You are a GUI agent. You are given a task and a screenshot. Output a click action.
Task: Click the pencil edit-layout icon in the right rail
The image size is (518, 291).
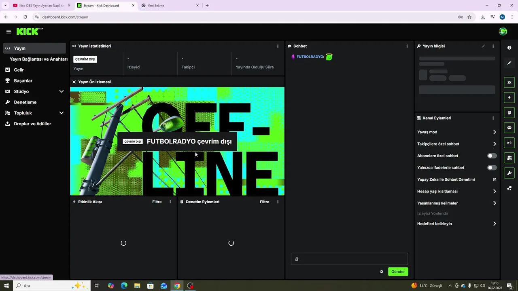(509, 63)
